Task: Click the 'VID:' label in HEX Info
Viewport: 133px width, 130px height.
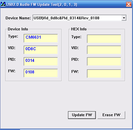Action: [x=75, y=48]
